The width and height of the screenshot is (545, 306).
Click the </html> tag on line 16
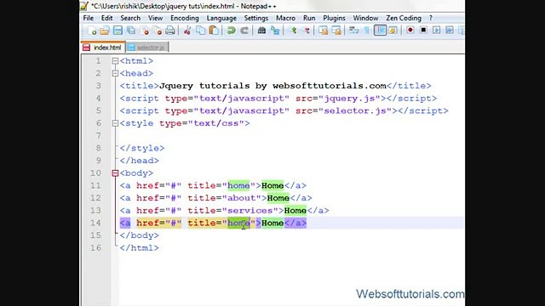click(139, 248)
